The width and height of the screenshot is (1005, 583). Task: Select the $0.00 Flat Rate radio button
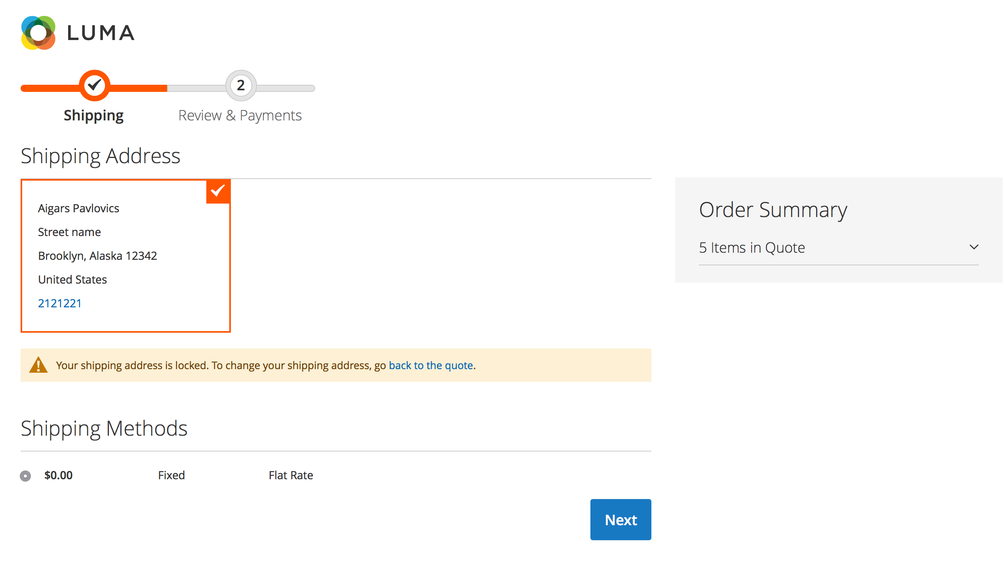(25, 476)
